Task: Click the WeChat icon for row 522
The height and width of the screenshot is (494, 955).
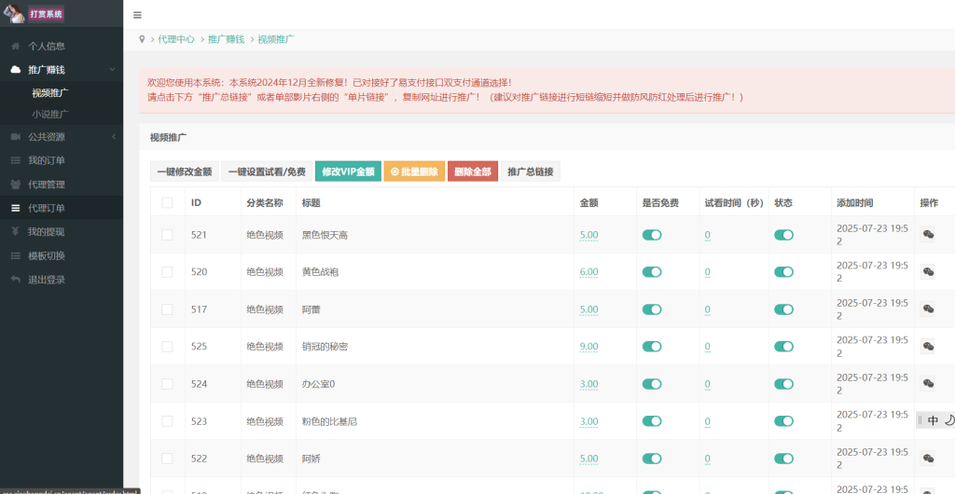Action: 928,459
